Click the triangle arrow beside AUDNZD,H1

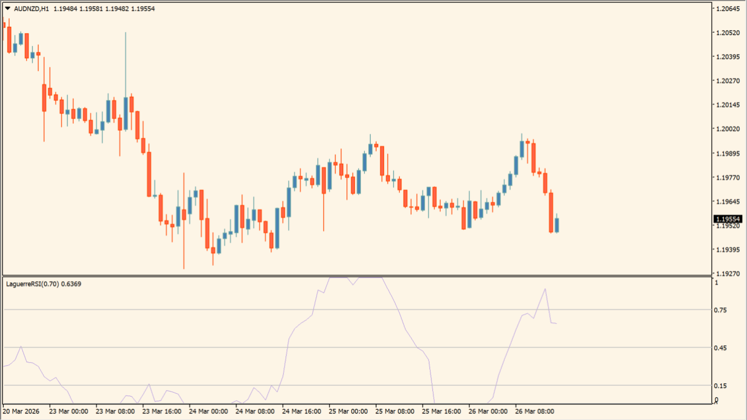[8, 9]
